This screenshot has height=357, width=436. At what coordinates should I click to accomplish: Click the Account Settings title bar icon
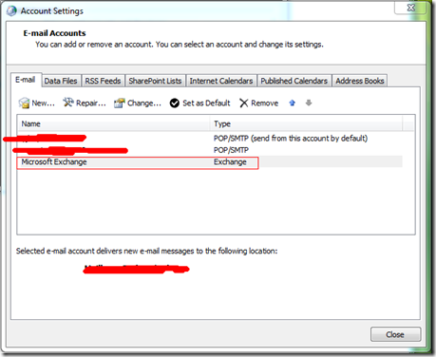click(11, 10)
